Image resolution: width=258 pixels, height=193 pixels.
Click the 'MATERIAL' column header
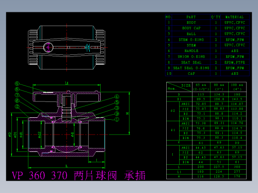click(x=235, y=17)
